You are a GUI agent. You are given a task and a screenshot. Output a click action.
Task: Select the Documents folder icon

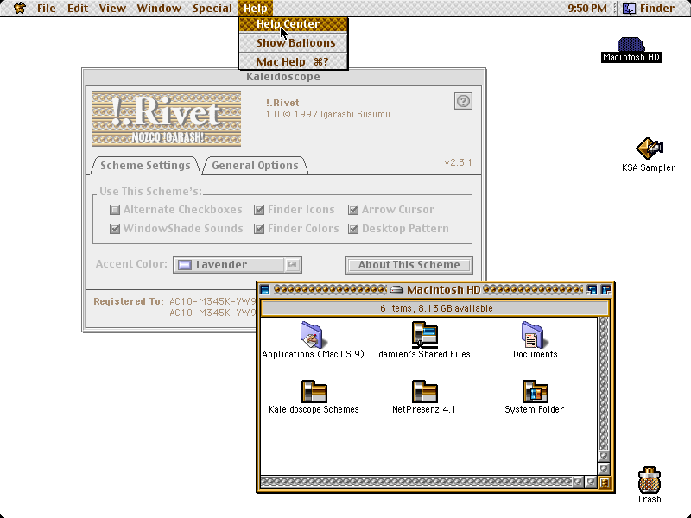tap(535, 335)
